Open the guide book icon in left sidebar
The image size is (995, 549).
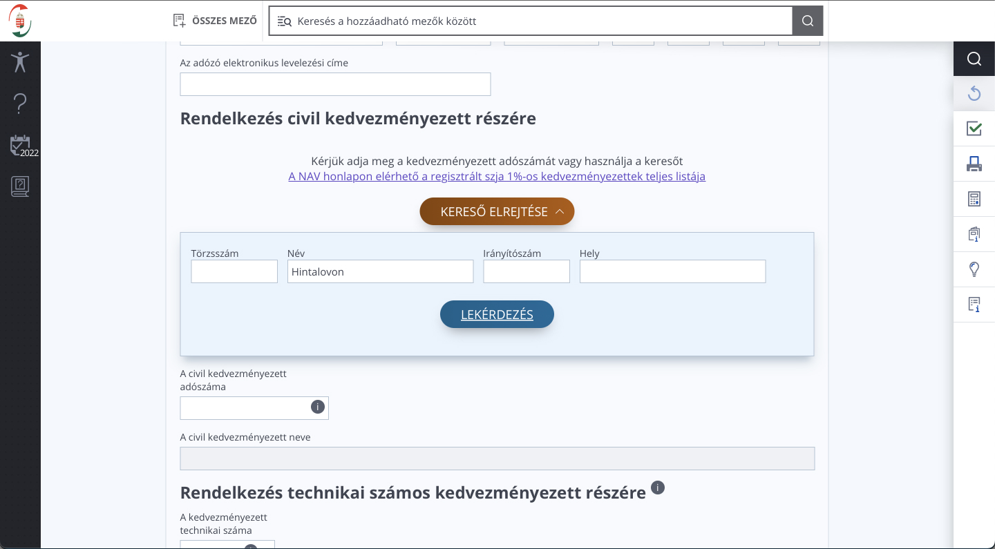[20, 186]
